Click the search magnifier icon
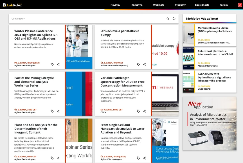This screenshot has width=243, height=163. (168, 19)
